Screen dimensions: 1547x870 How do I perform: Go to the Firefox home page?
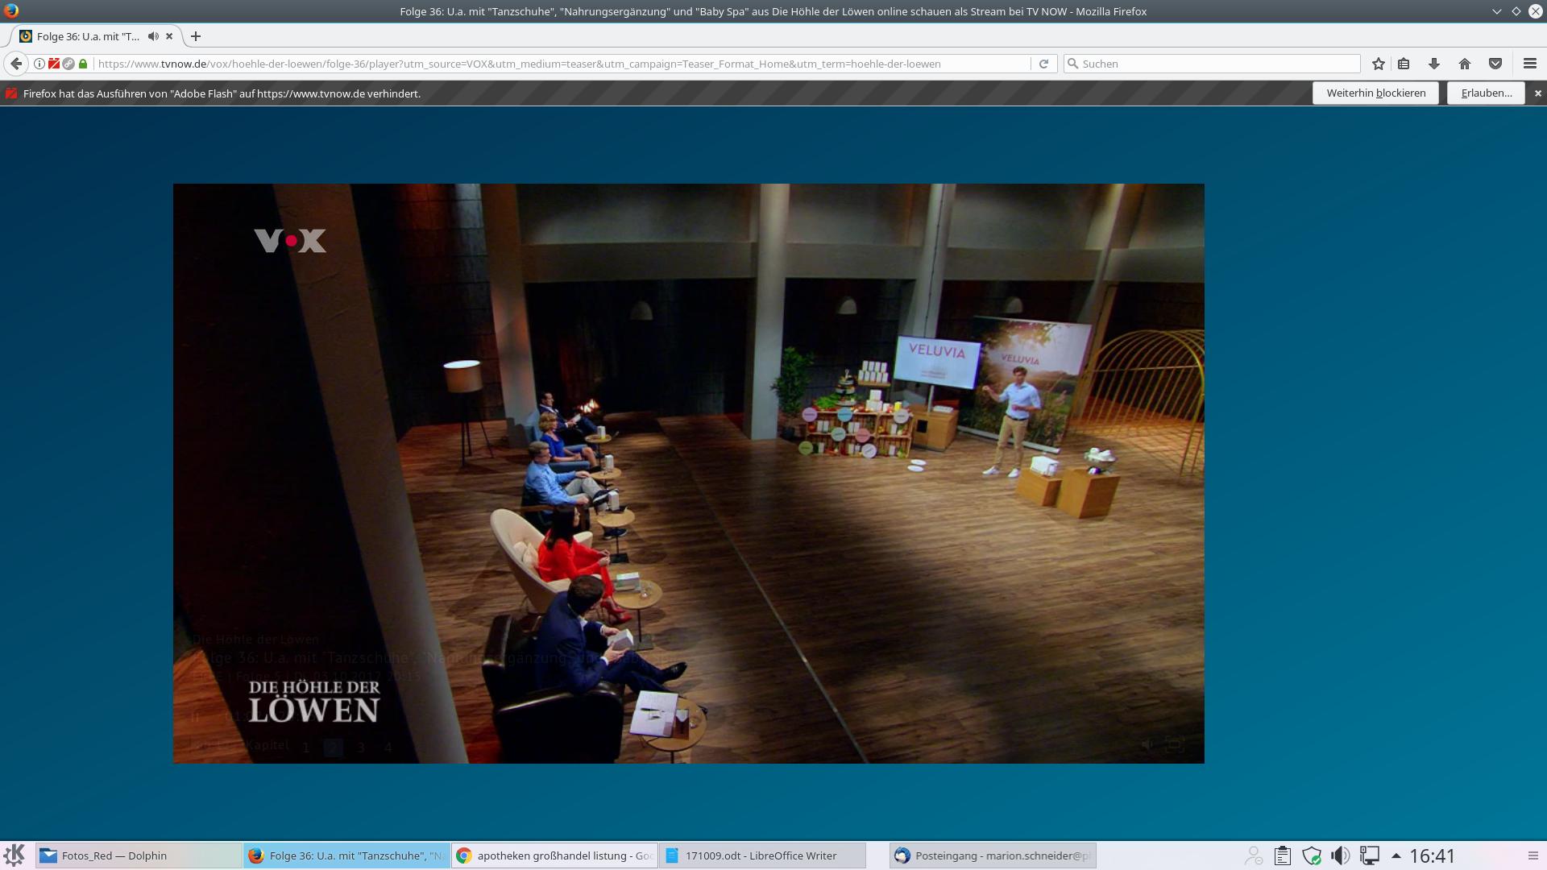[1465, 64]
